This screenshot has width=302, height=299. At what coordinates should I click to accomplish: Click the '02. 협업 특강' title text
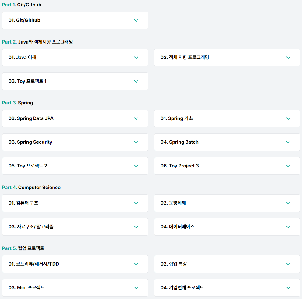pos(174,264)
